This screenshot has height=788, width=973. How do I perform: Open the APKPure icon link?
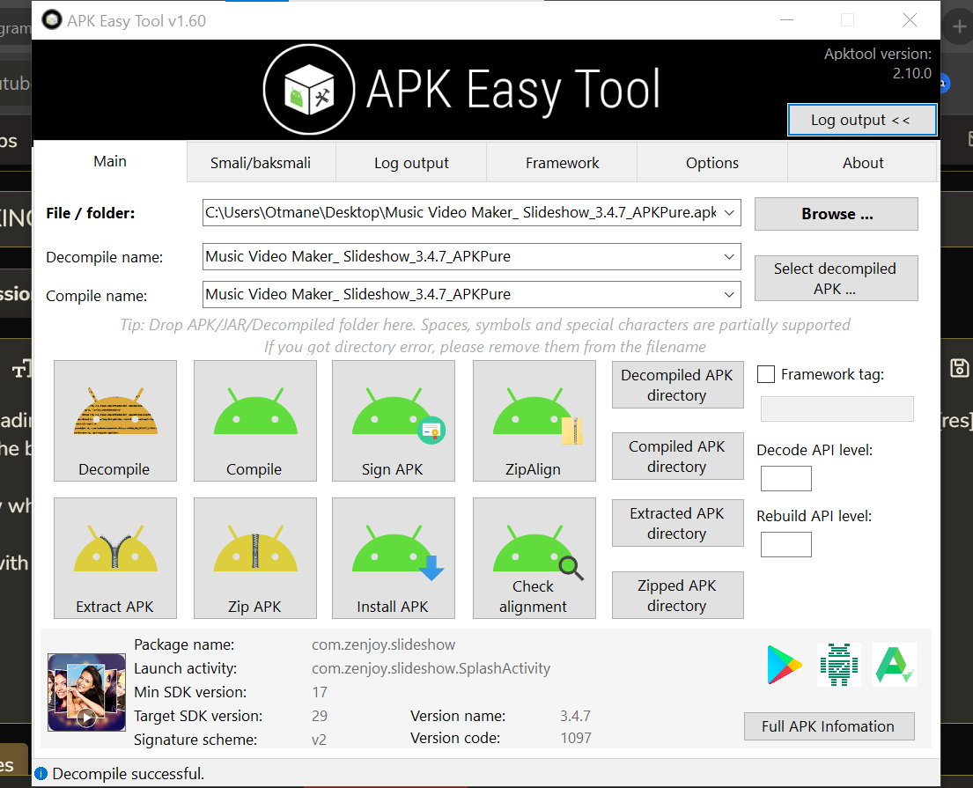(x=895, y=665)
